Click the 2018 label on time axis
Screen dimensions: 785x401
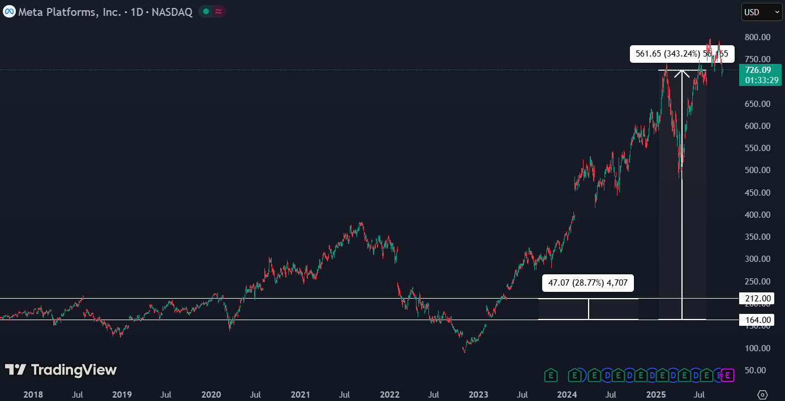pyautogui.click(x=33, y=394)
